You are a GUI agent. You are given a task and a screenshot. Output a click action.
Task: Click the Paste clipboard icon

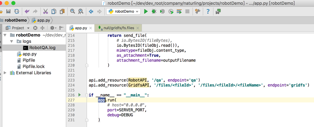(x=62, y=11)
